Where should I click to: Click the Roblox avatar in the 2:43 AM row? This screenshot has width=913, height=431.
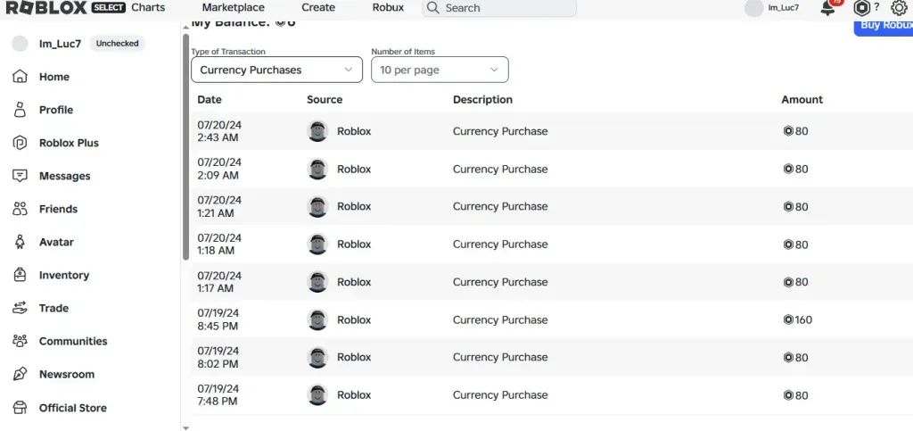point(317,131)
